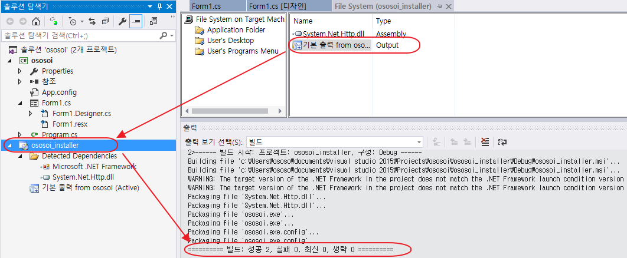Close the File System (ososoi_installer) tab

(x=449, y=6)
